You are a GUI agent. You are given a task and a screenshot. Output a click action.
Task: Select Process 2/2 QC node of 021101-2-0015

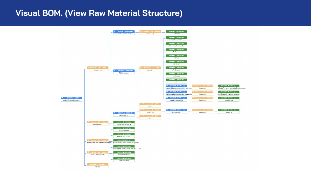tap(150, 117)
